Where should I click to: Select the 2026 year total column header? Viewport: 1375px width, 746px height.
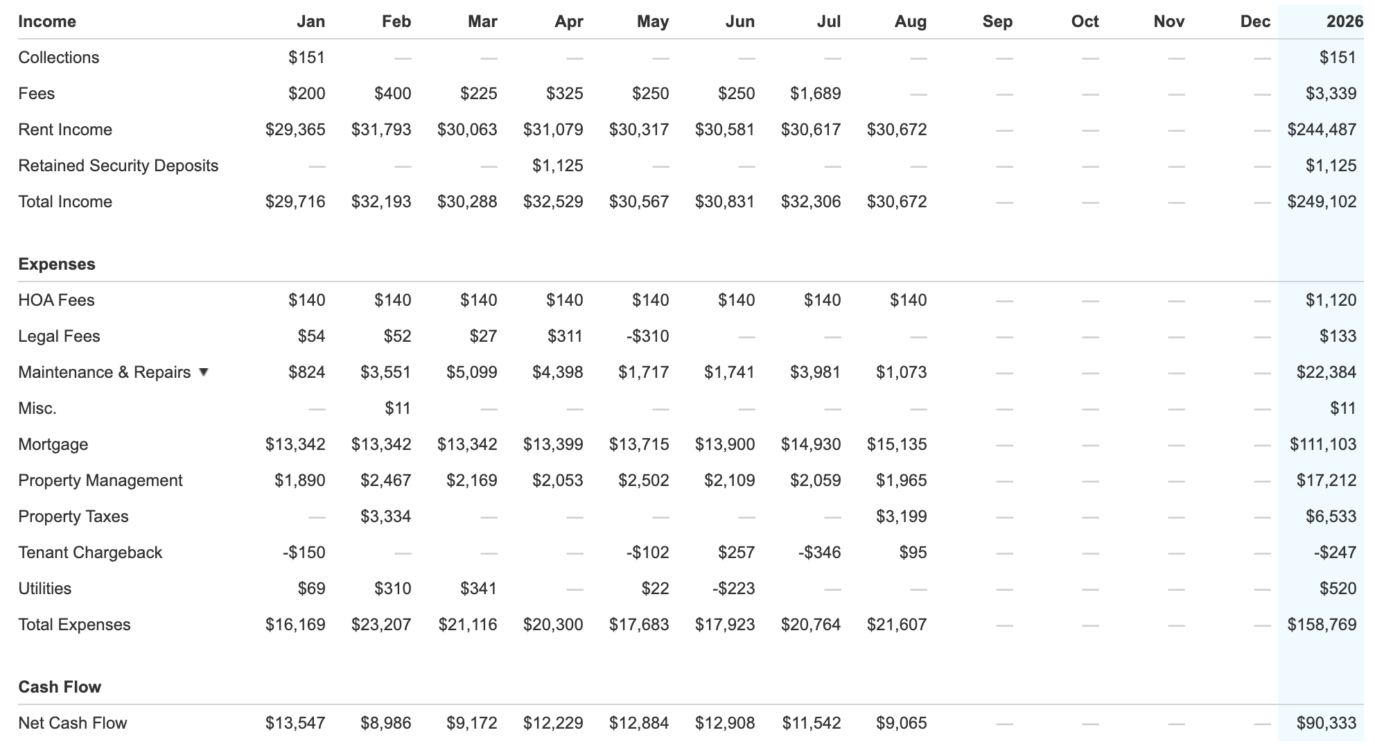[x=1344, y=21]
